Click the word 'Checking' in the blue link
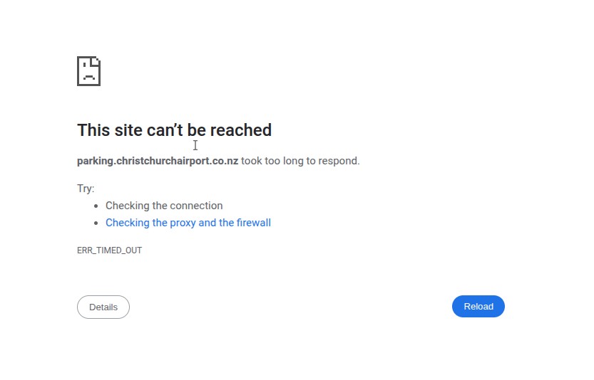 126,223
